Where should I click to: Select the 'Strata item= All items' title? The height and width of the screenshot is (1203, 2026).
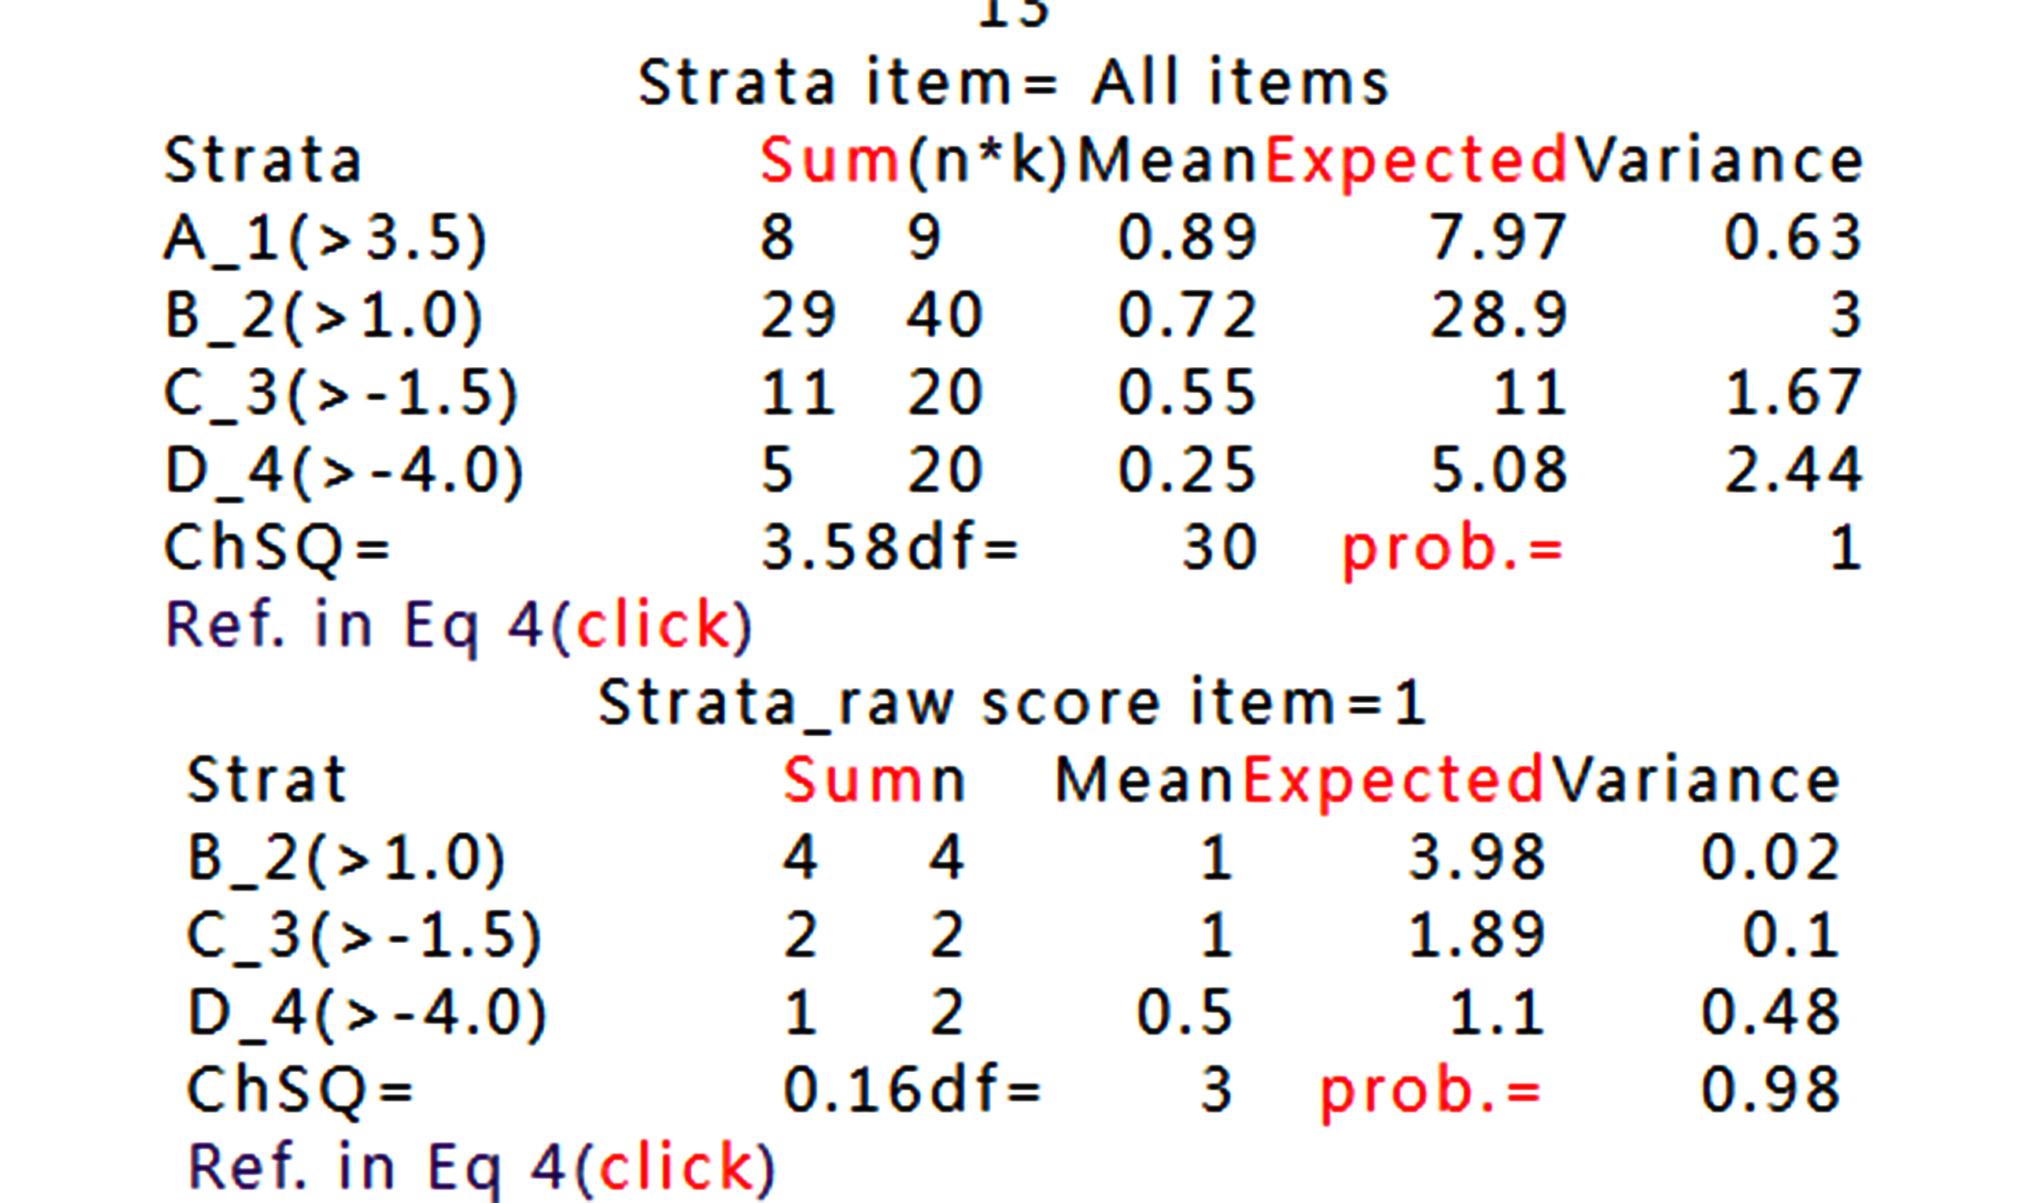click(x=1013, y=83)
